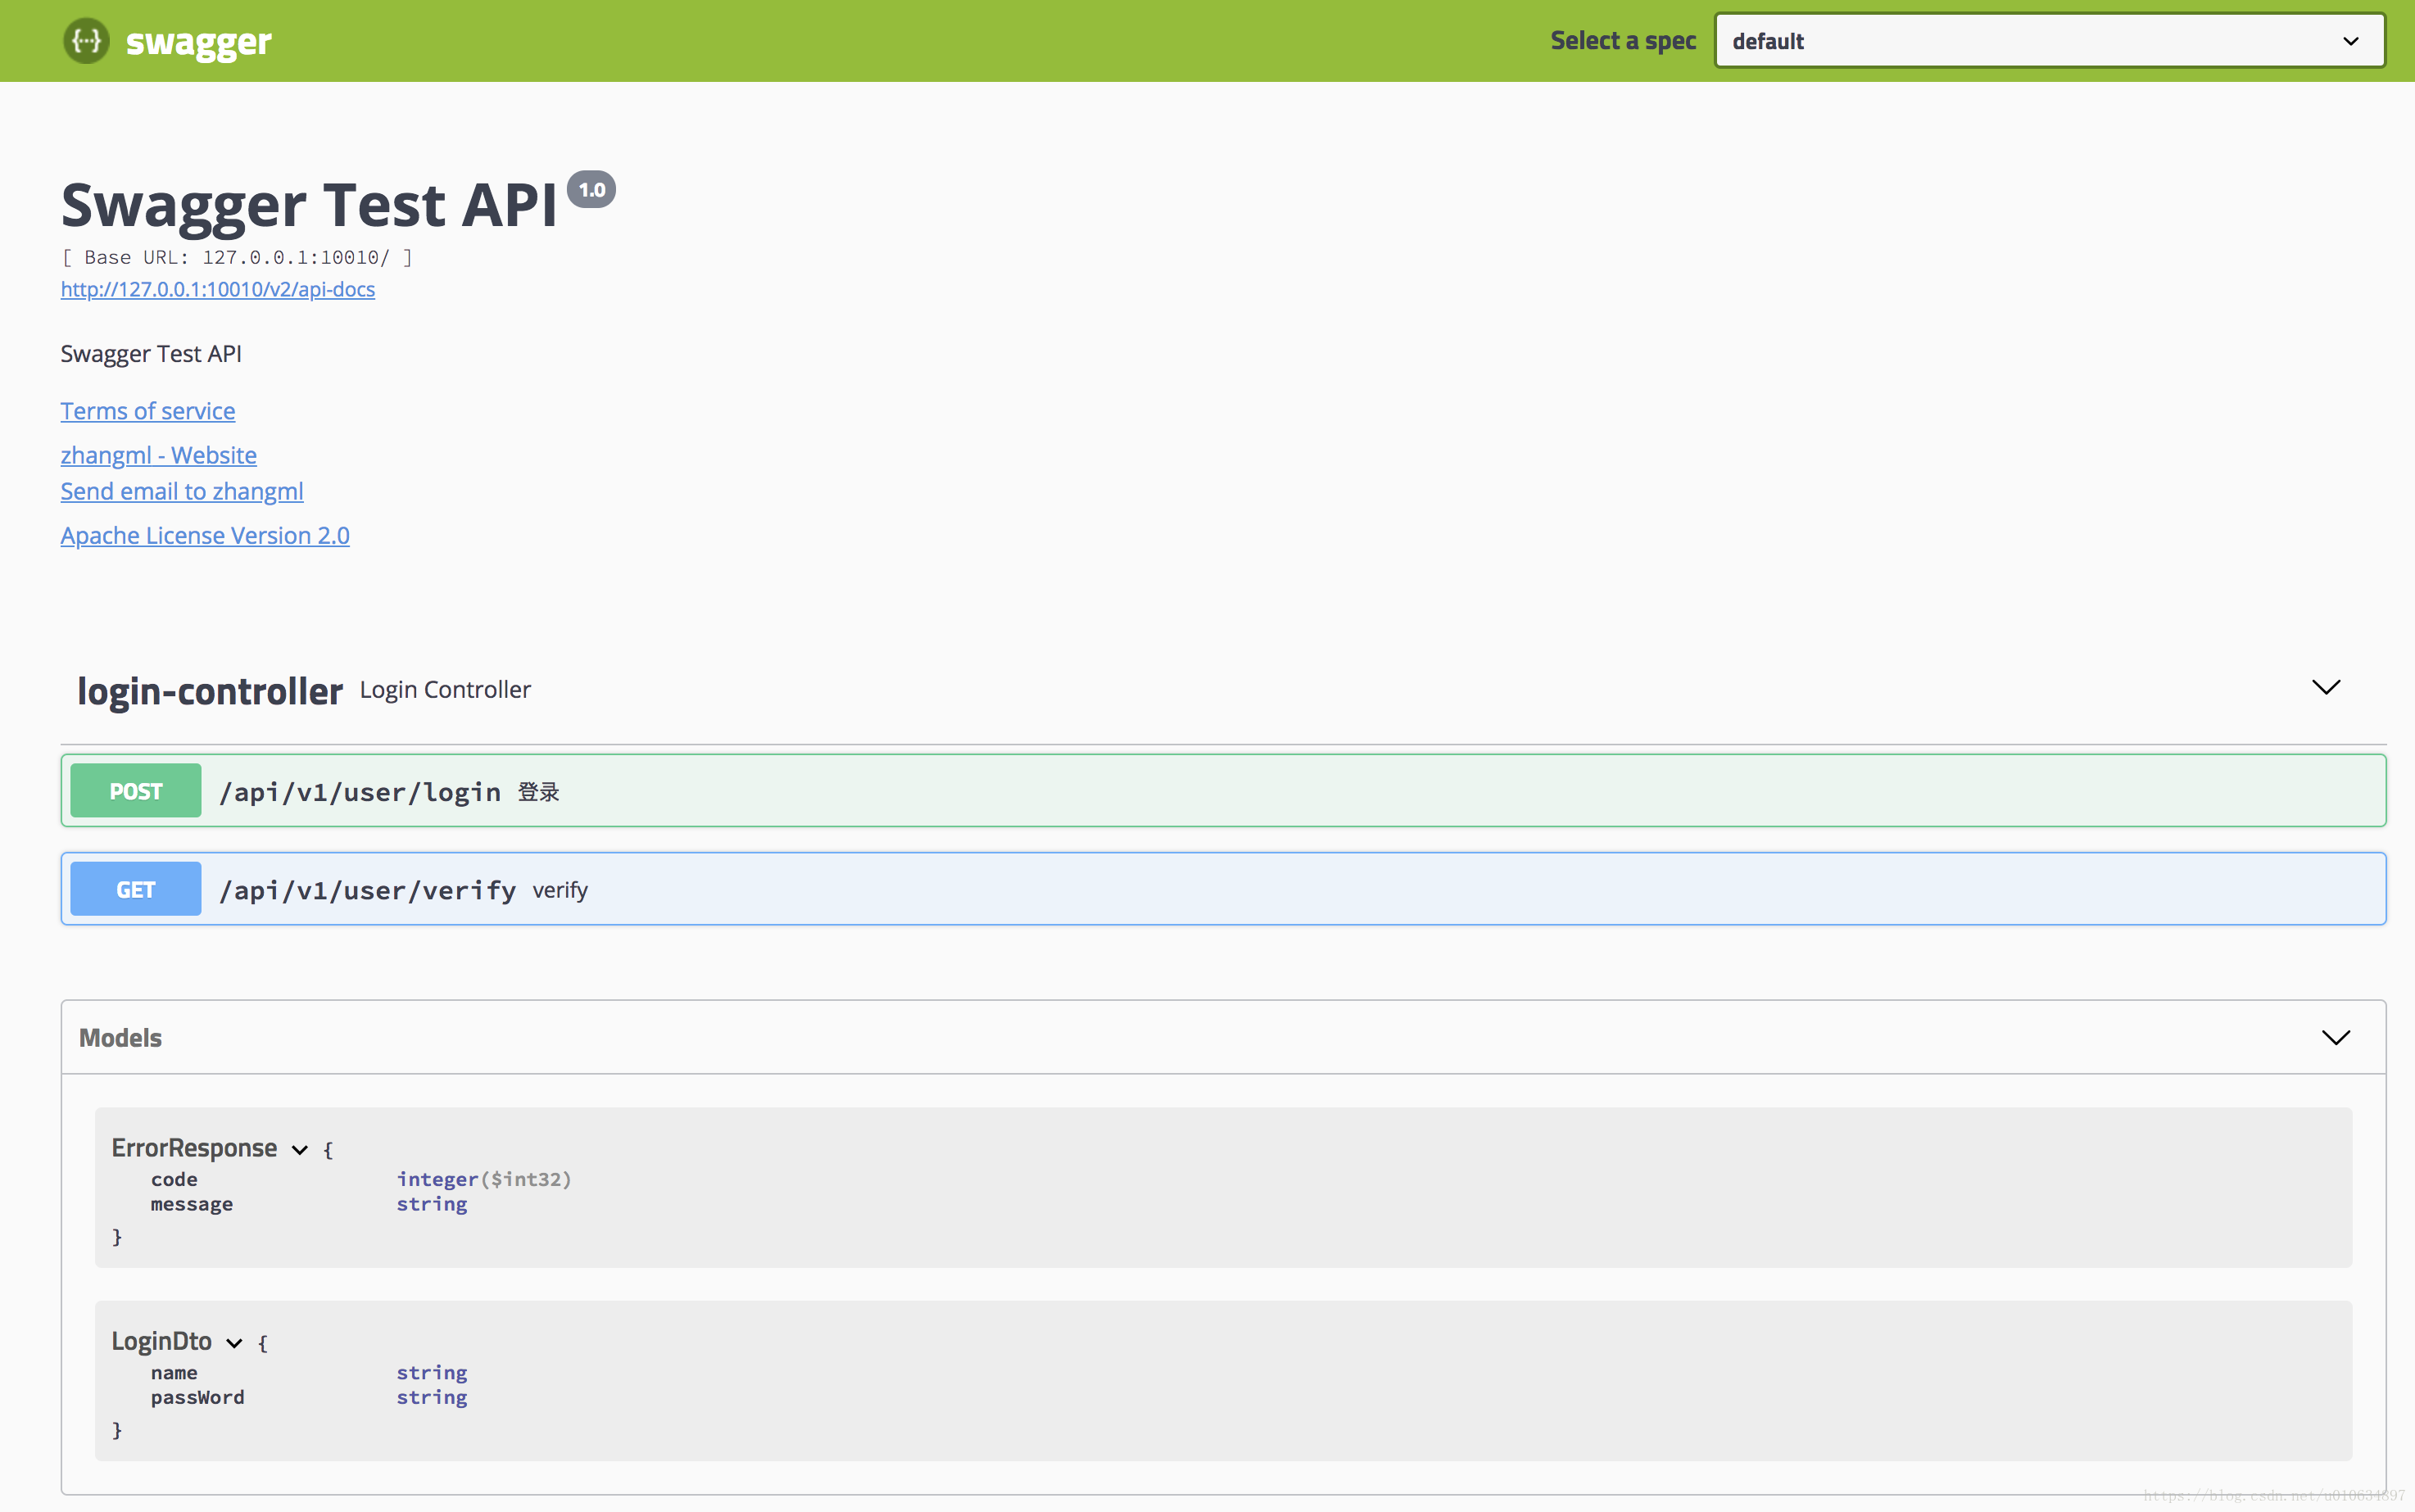Viewport: 2415px width, 1512px height.
Task: Click the green POST method badge
Action: [x=136, y=791]
